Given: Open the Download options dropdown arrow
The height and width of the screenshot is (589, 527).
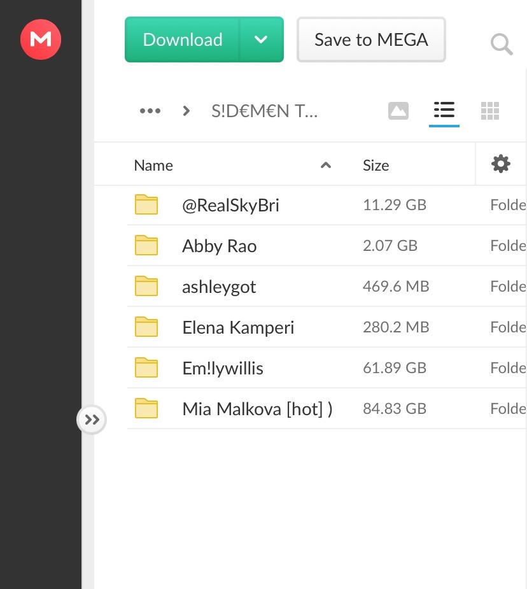Looking at the screenshot, I should tap(261, 39).
